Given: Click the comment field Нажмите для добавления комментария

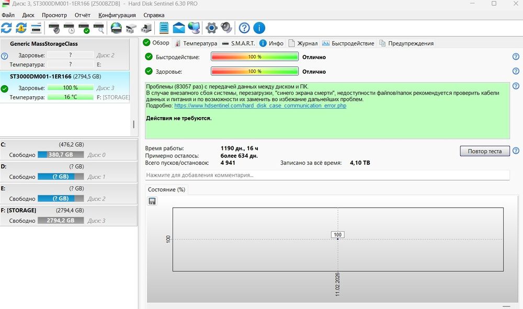Looking at the screenshot, I should coord(327,175).
